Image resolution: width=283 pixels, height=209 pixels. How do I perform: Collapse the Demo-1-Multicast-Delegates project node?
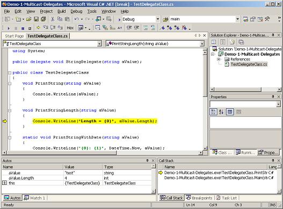click(x=213, y=54)
